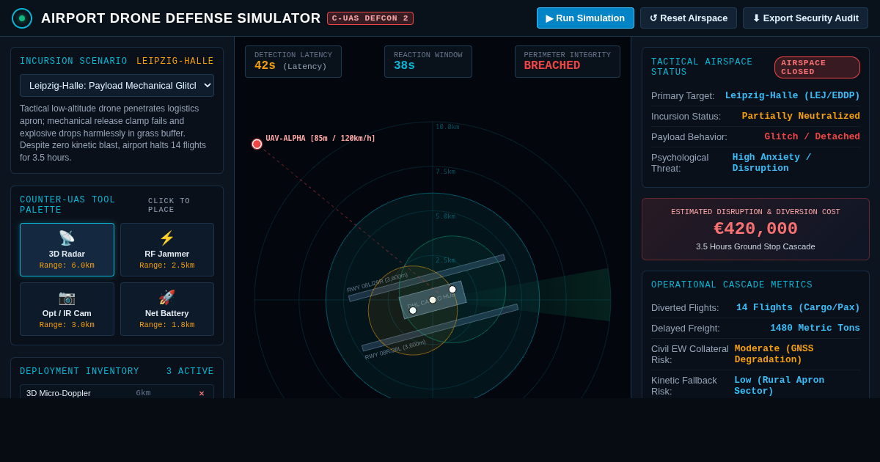The image size is (880, 462).
Task: Click the 5.0km range ring label
Action: click(x=447, y=216)
